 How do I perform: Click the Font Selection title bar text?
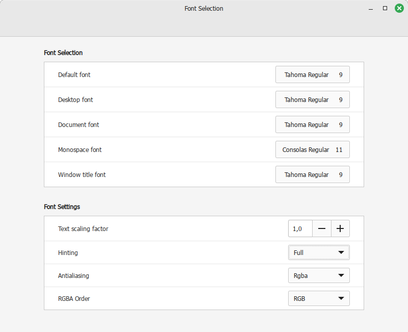(x=203, y=9)
